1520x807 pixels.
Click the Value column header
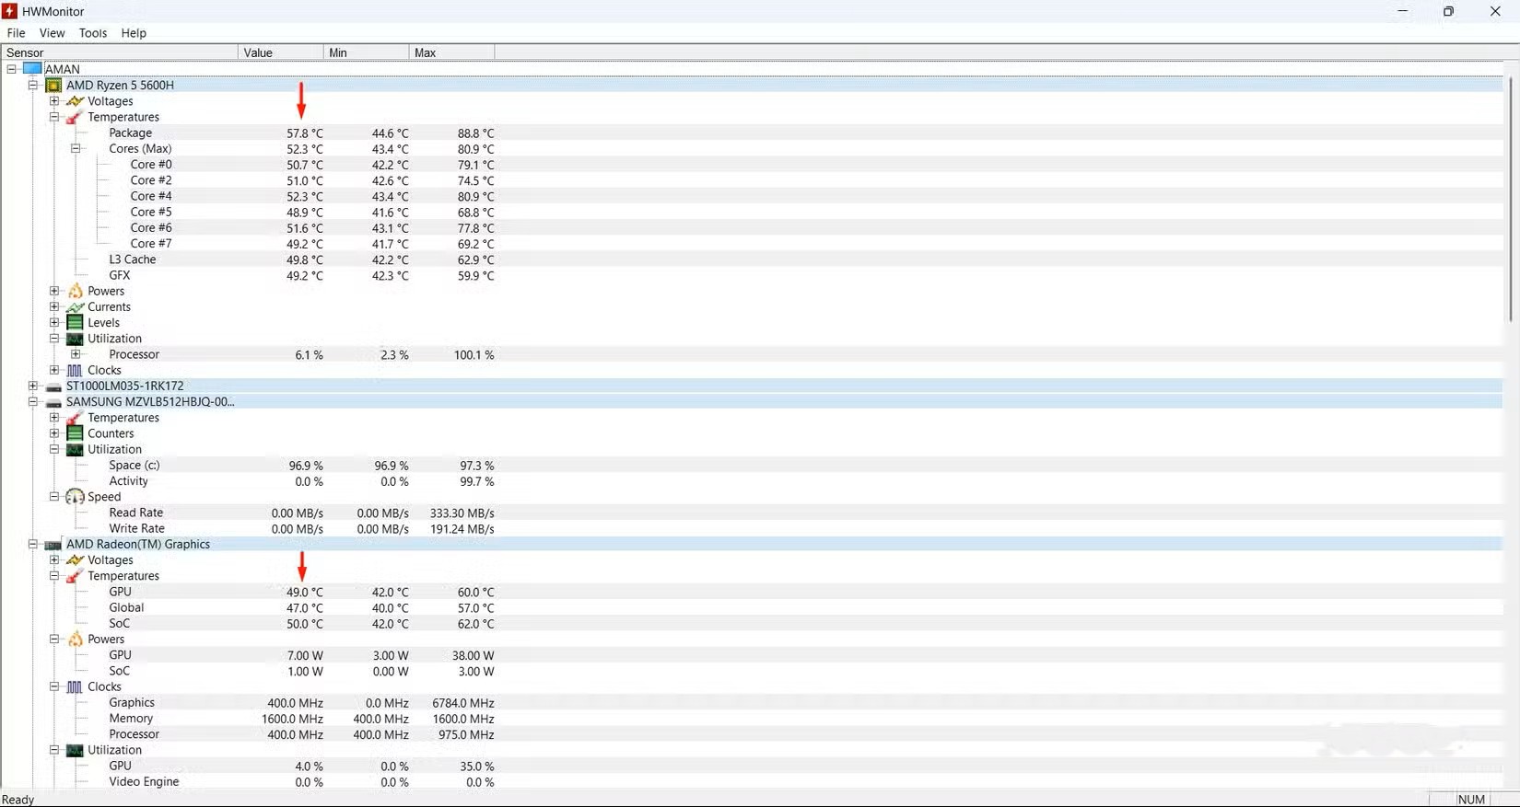click(x=280, y=53)
